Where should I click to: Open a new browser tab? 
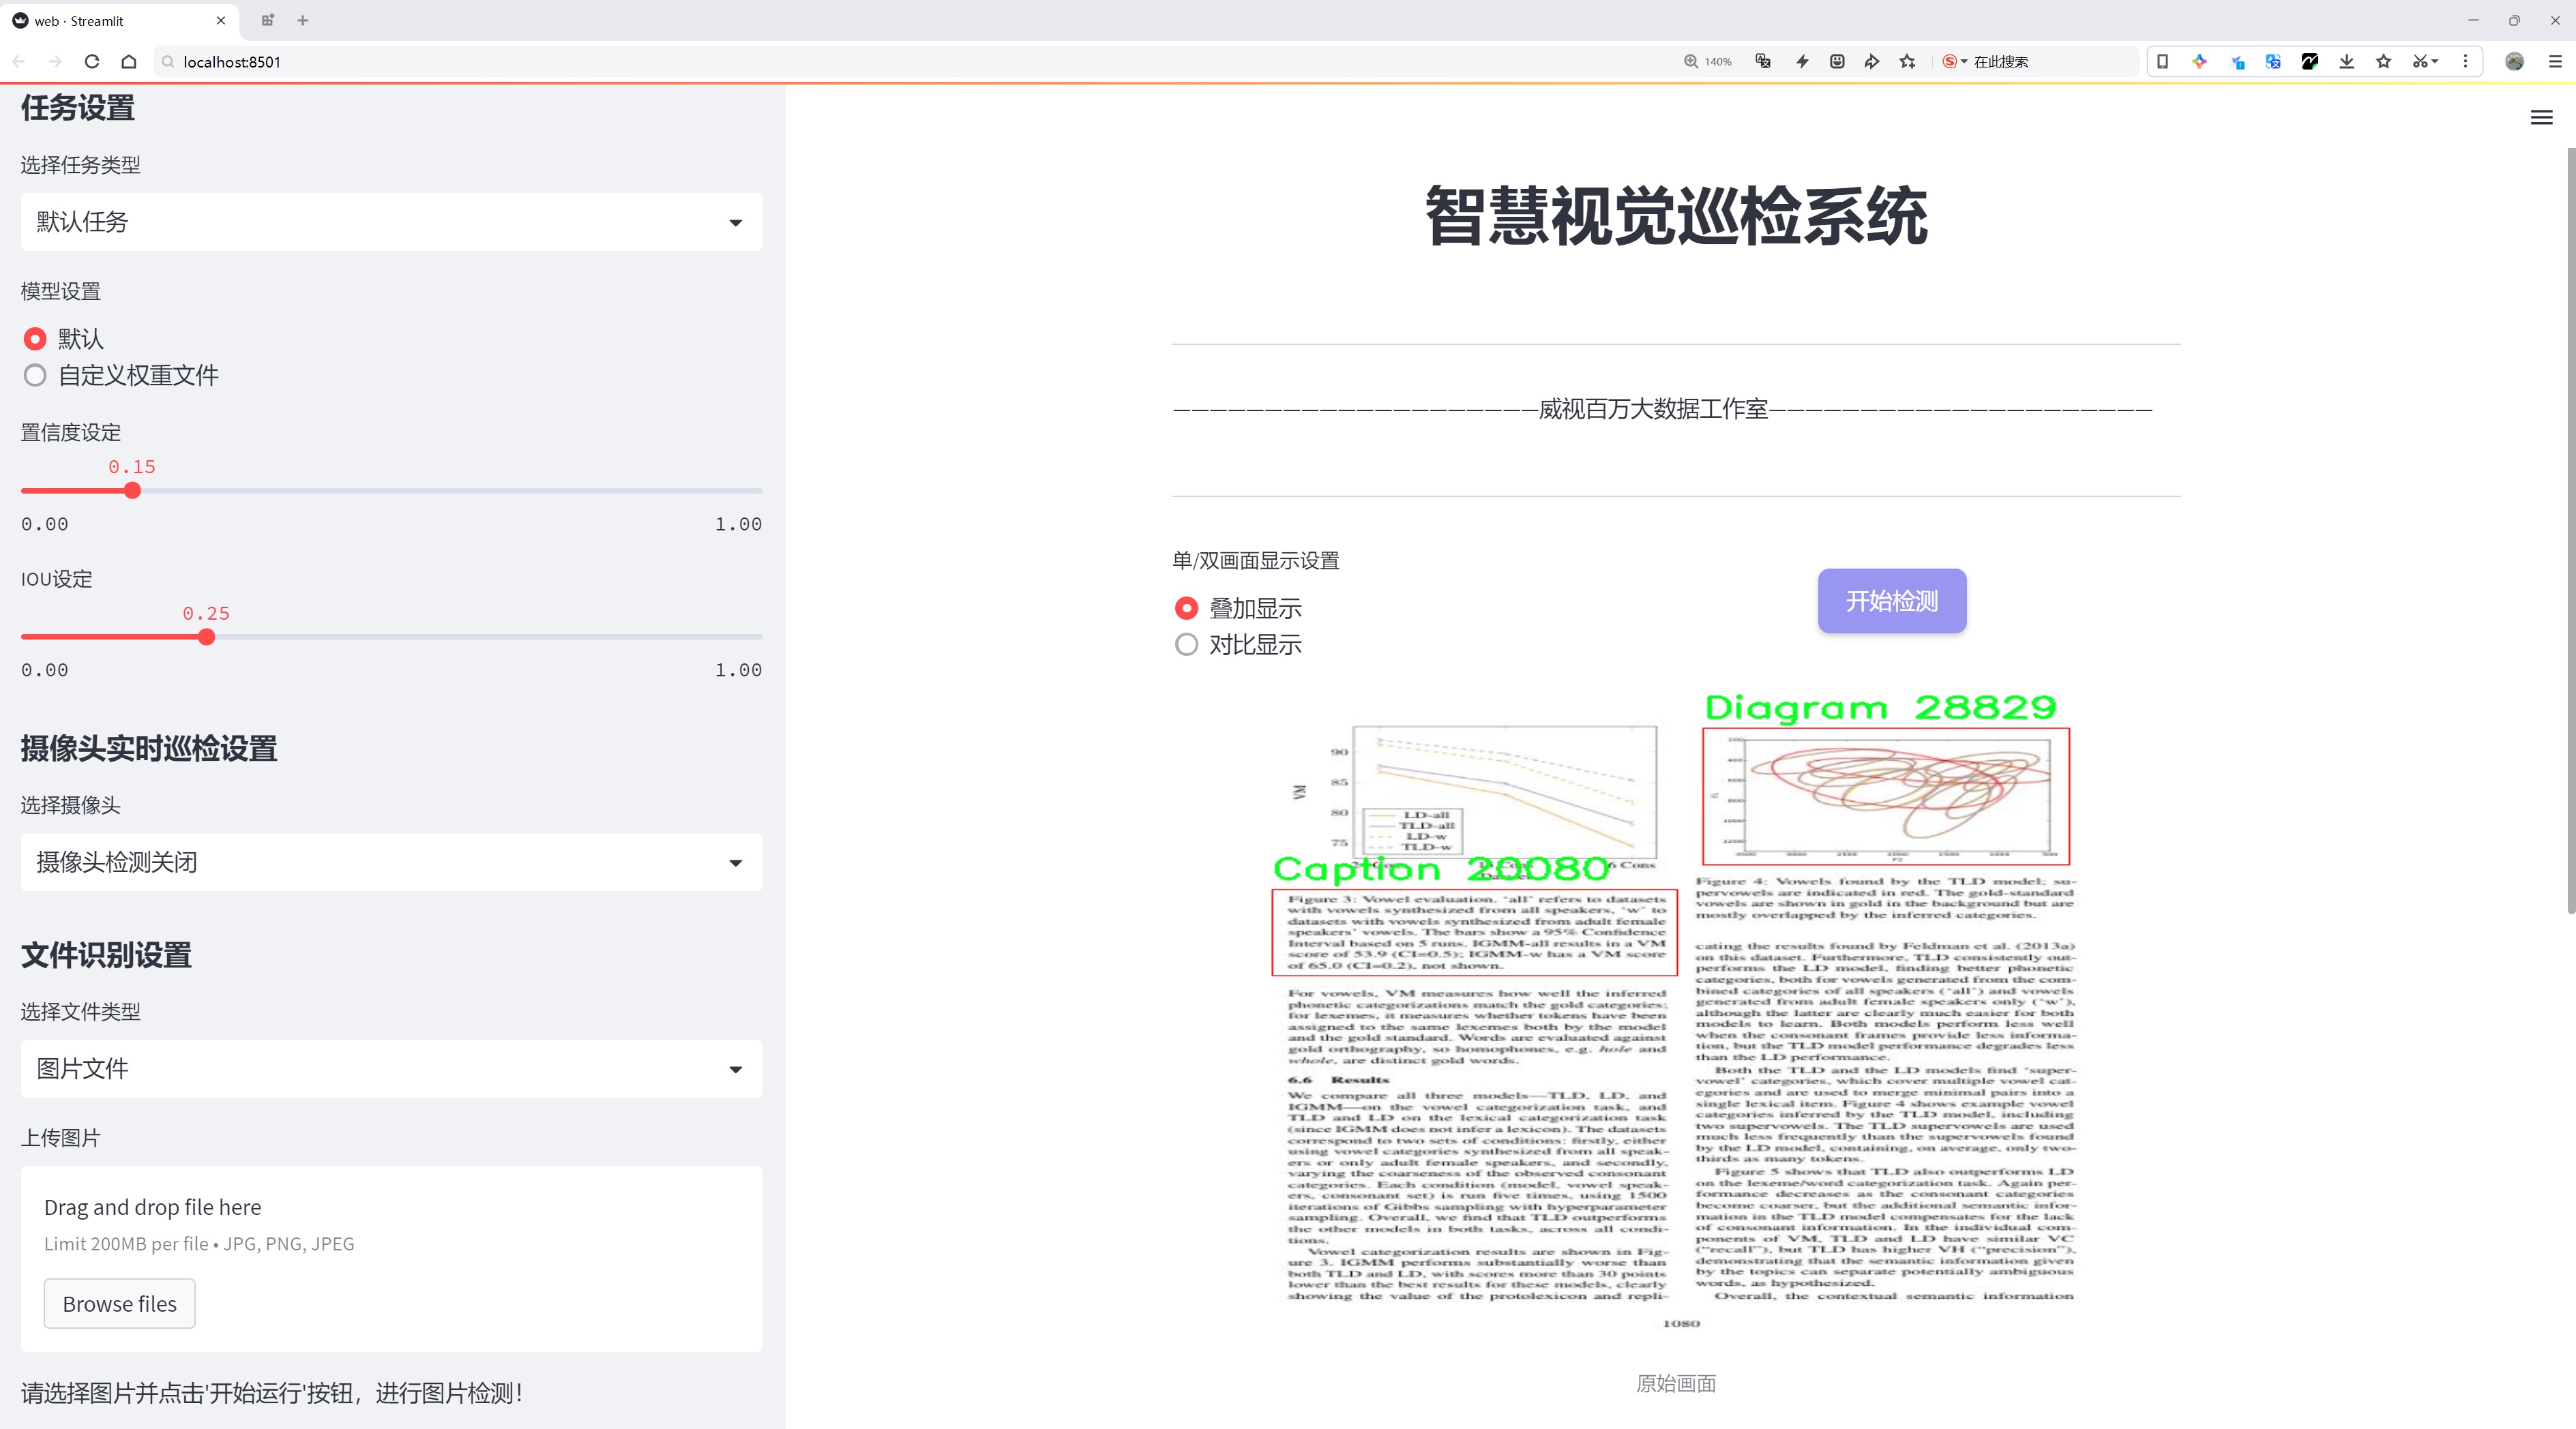click(303, 20)
